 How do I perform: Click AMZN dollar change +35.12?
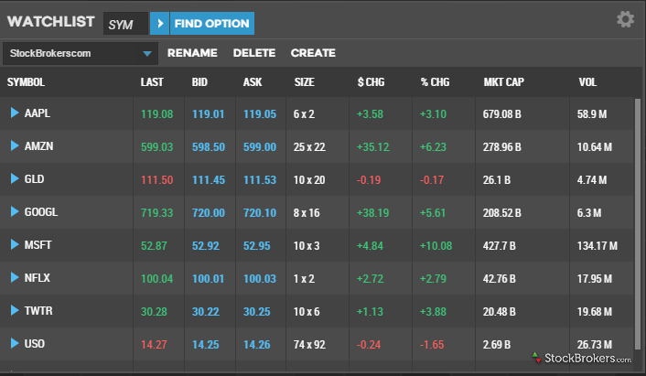372,147
